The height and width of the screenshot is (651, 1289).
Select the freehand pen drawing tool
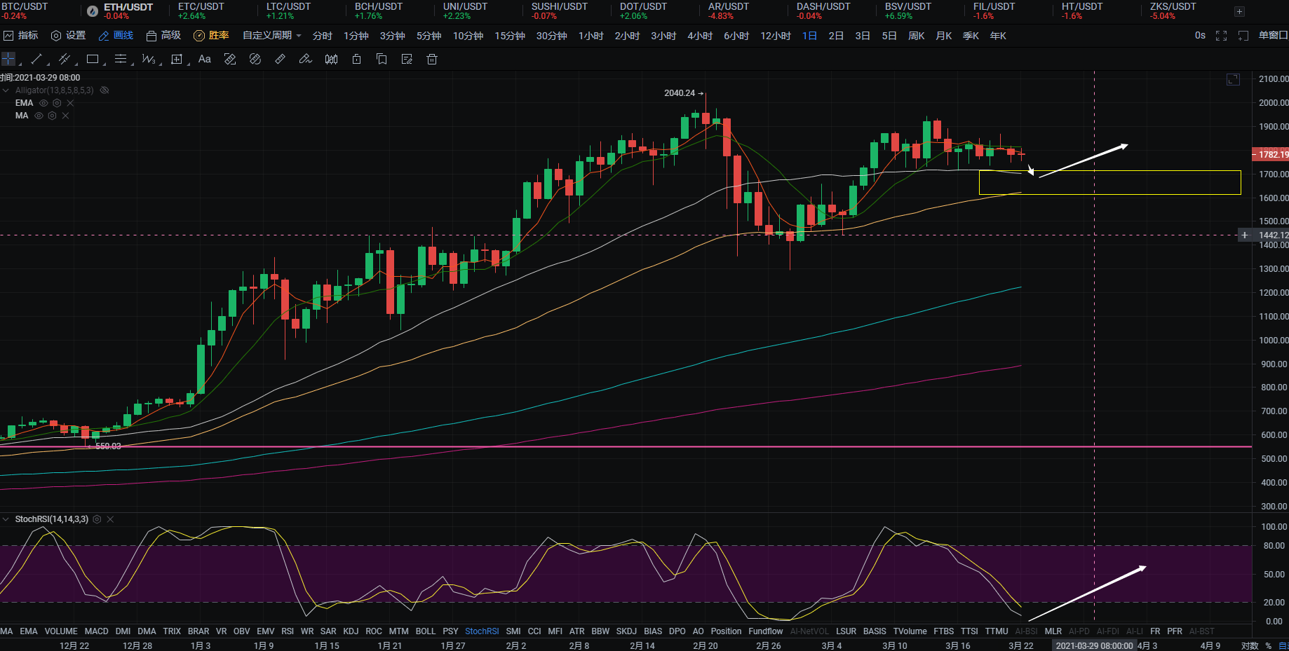point(306,60)
